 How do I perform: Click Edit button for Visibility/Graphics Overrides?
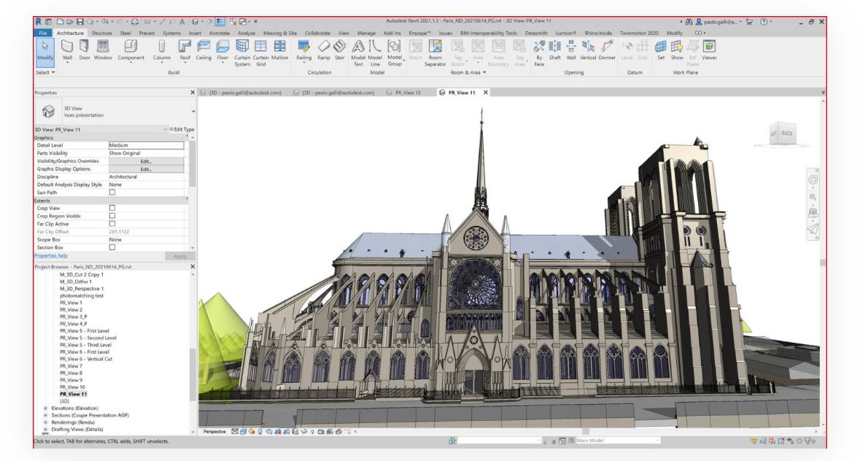point(145,160)
